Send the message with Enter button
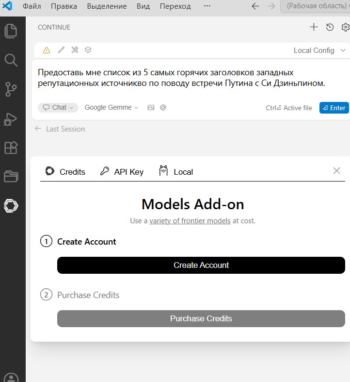Image resolution: width=350 pixels, height=382 pixels. [334, 108]
